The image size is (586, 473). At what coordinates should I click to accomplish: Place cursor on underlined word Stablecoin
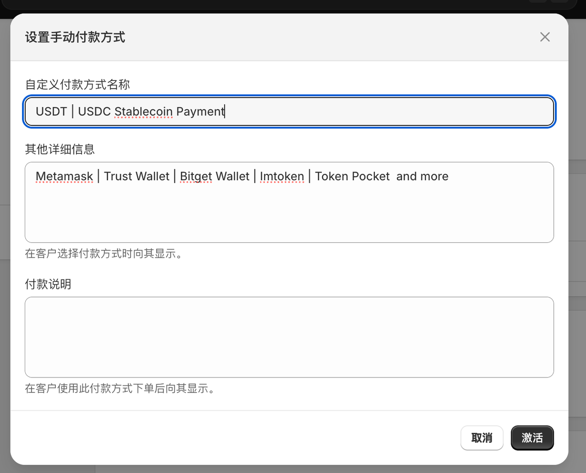(143, 112)
